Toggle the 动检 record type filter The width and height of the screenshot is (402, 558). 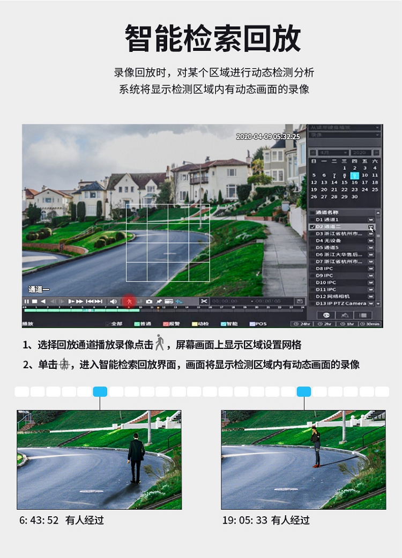[x=200, y=324]
